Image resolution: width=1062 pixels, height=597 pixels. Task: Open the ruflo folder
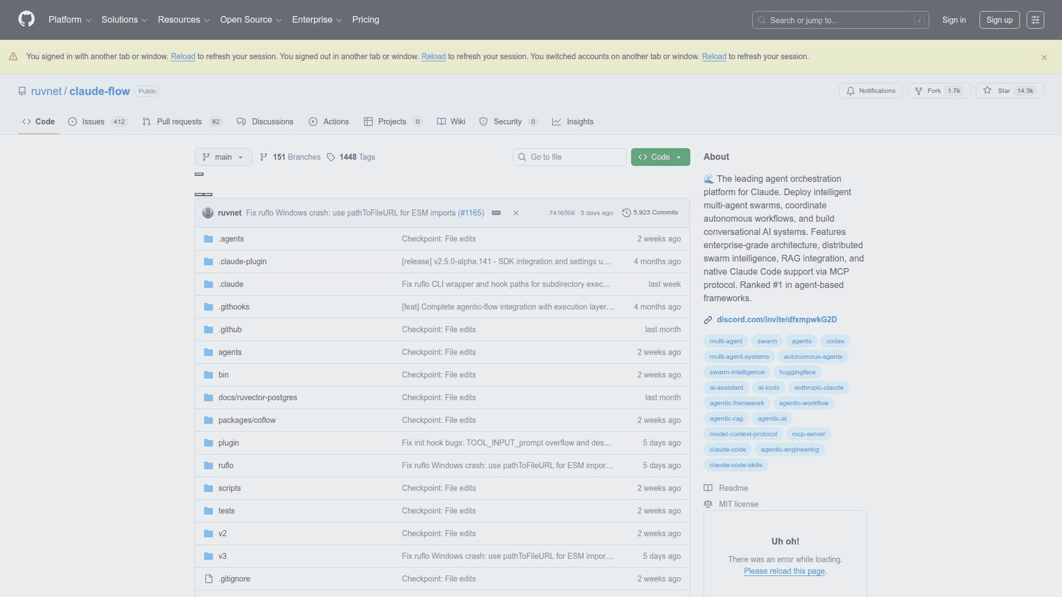click(226, 465)
